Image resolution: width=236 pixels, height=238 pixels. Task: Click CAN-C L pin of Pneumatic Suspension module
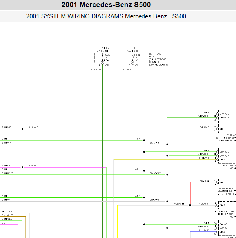(x=224, y=114)
